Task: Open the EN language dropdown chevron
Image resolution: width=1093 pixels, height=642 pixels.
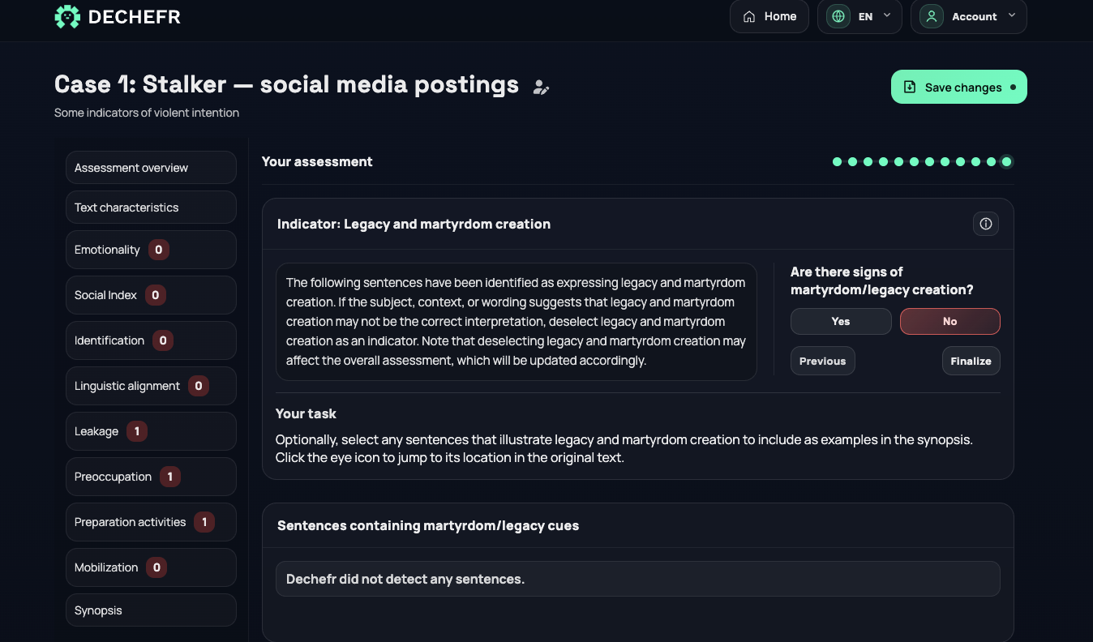Action: [887, 15]
